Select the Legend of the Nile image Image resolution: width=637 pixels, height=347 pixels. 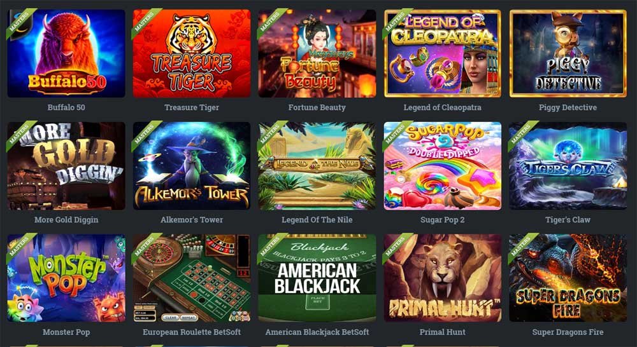tap(317, 166)
